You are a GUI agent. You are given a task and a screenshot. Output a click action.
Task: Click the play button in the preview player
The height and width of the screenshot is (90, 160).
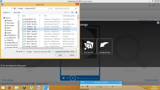73,78
